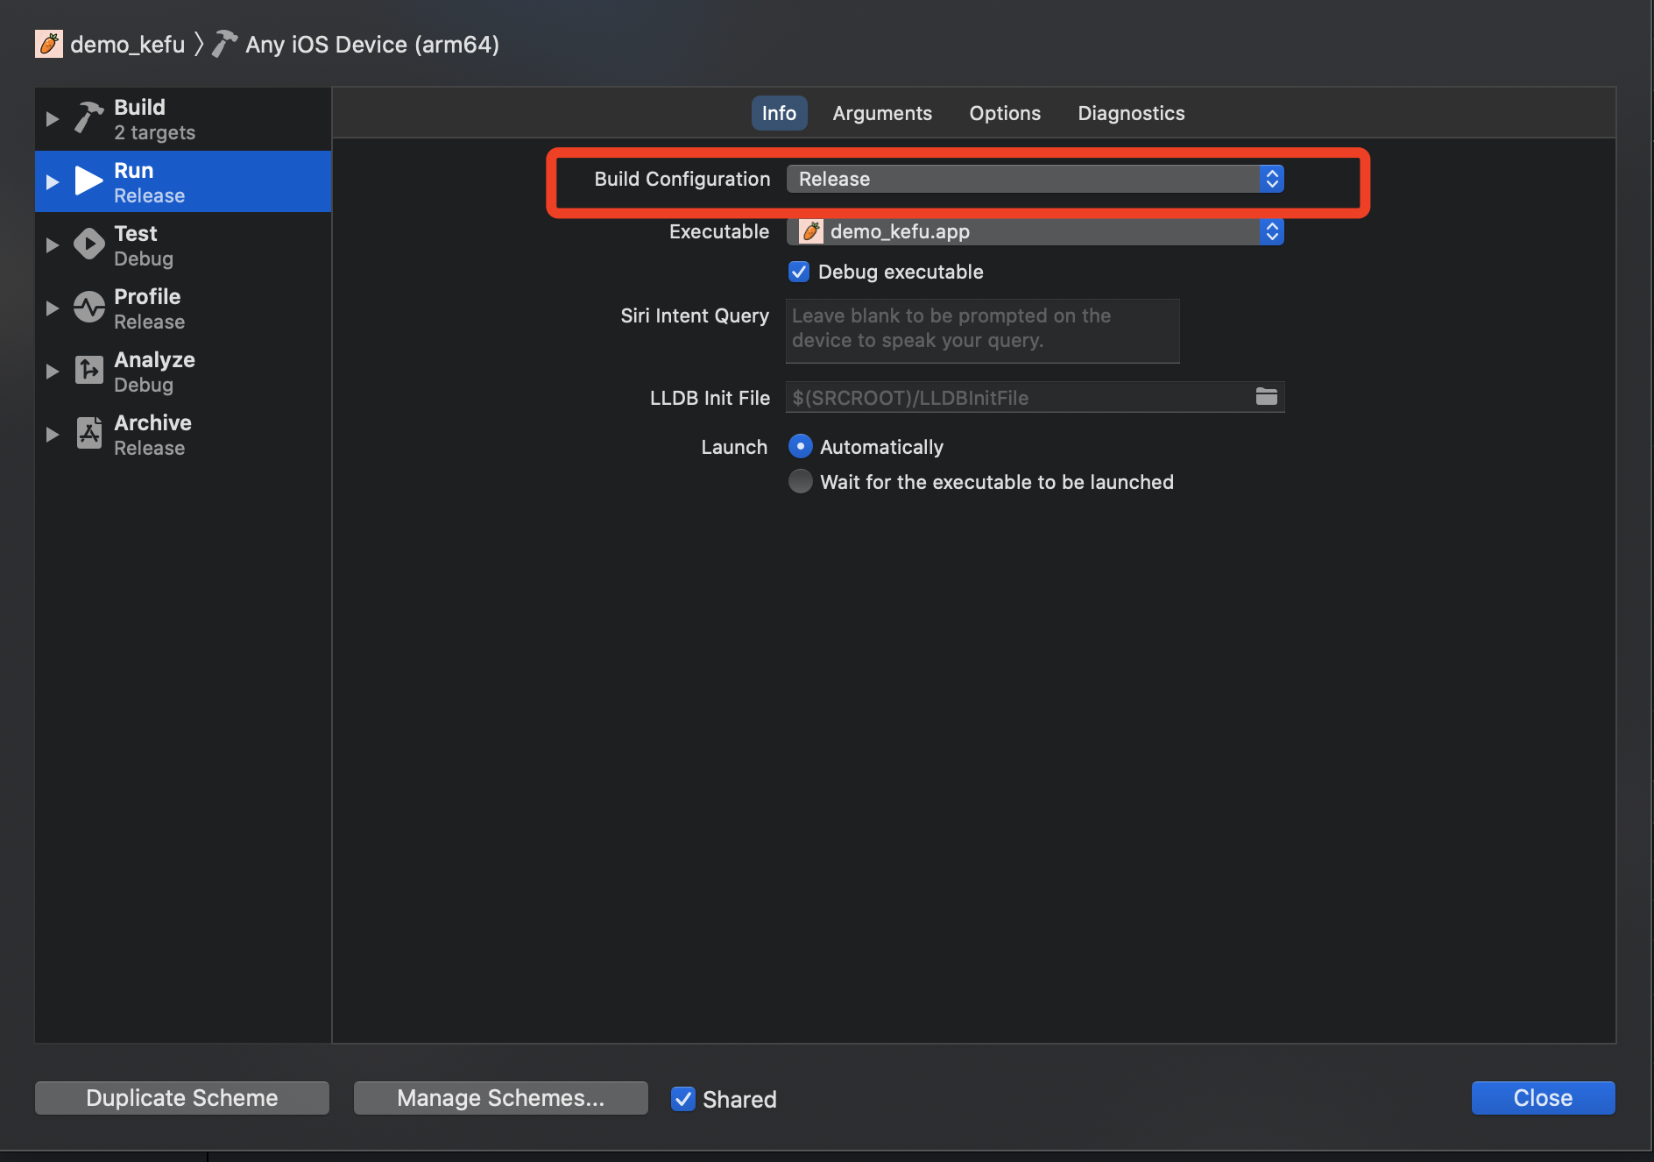Switch to the Options tab
Viewport: 1654px width, 1162px height.
(1005, 113)
